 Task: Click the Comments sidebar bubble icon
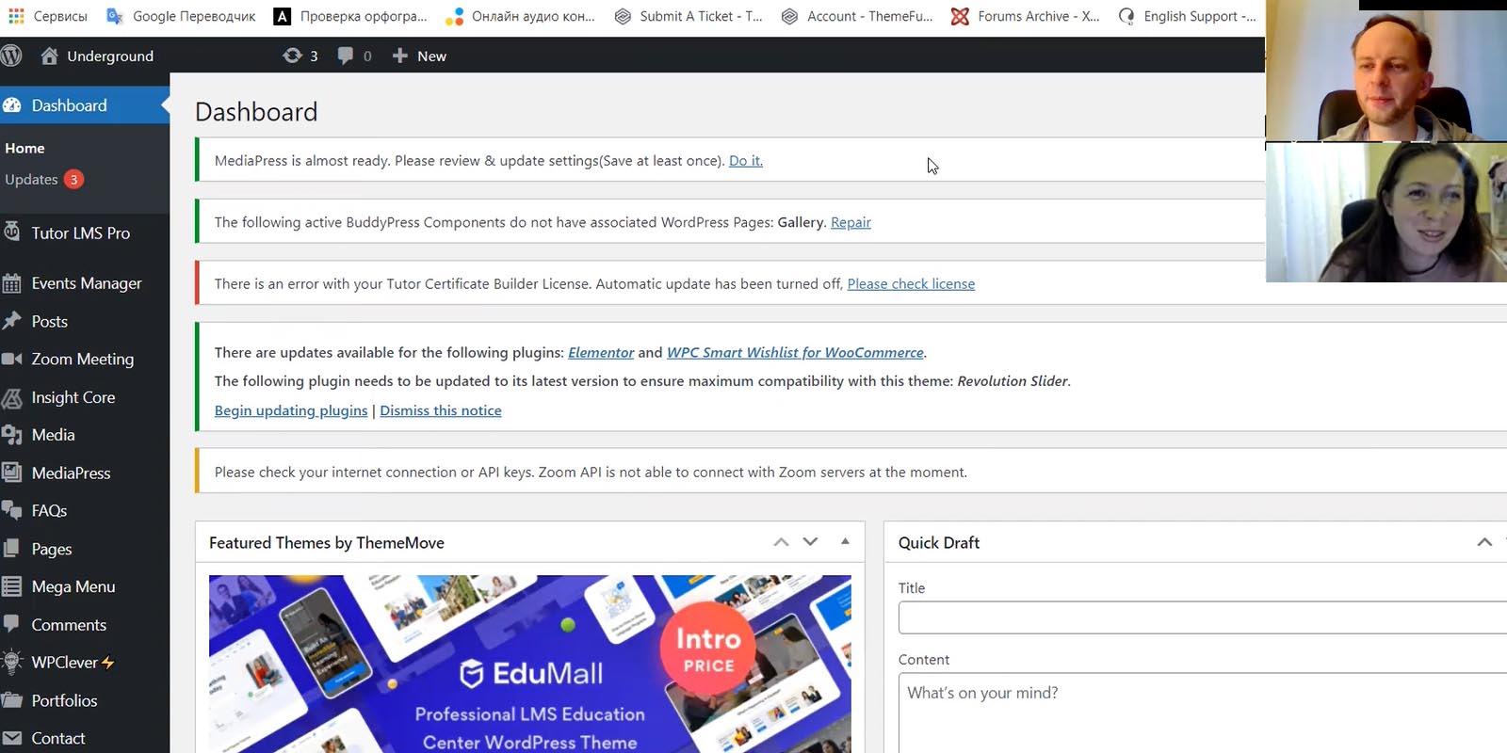tap(12, 624)
